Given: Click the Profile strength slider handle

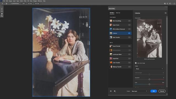Looking at the screenshot, I should [149, 75].
